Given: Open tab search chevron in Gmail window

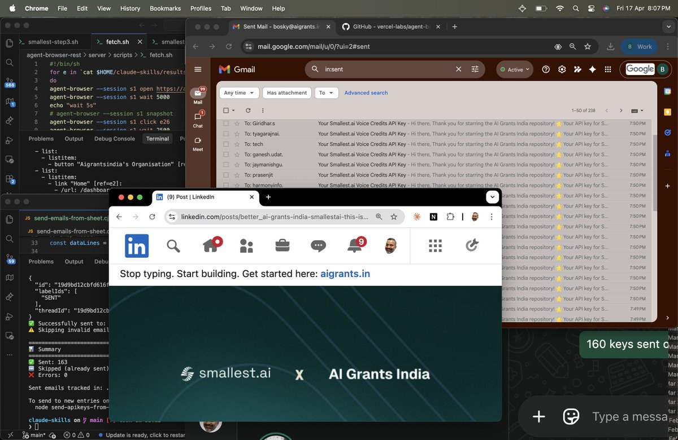Looking at the screenshot, I should point(669,27).
